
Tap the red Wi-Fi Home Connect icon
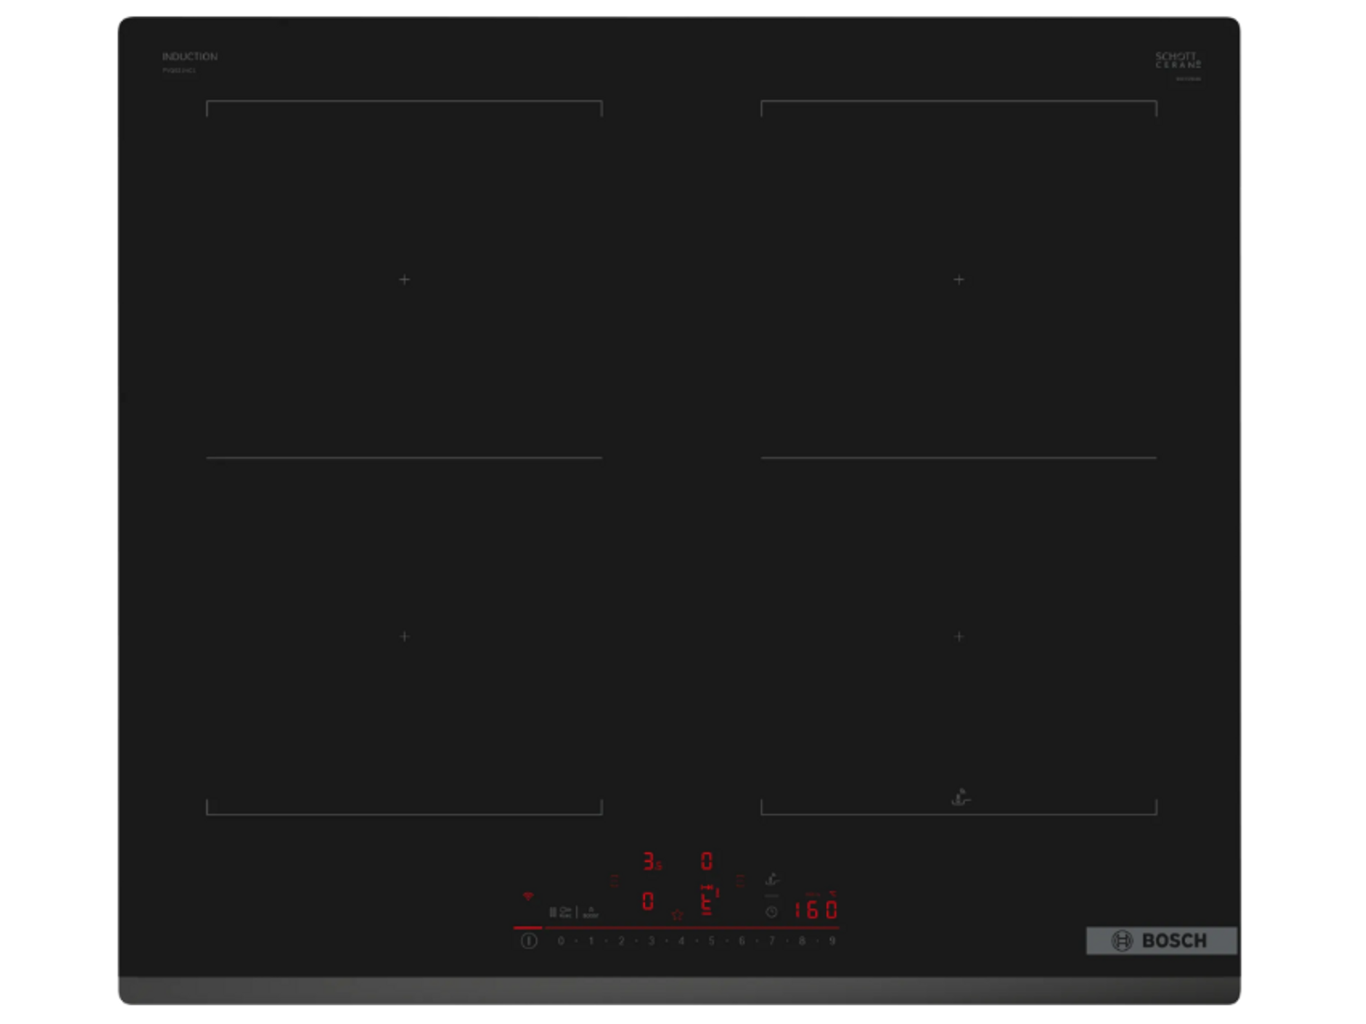tap(528, 896)
